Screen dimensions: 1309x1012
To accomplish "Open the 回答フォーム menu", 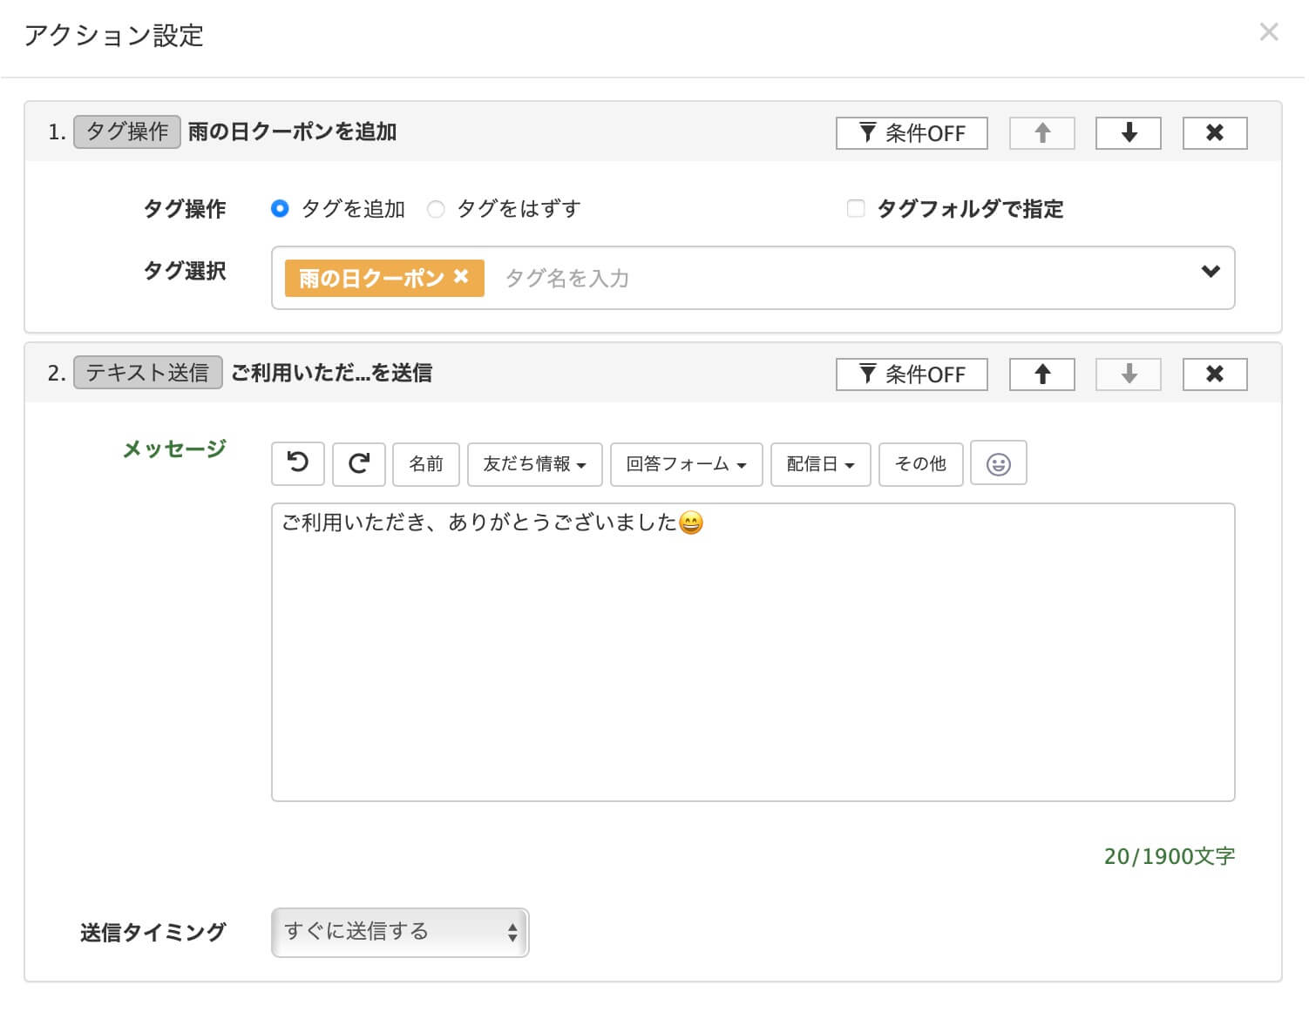I will (x=686, y=464).
